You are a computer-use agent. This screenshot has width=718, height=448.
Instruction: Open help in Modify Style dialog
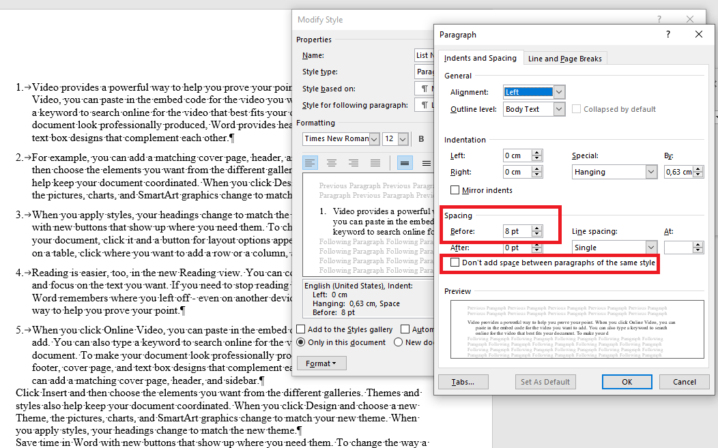coord(659,19)
